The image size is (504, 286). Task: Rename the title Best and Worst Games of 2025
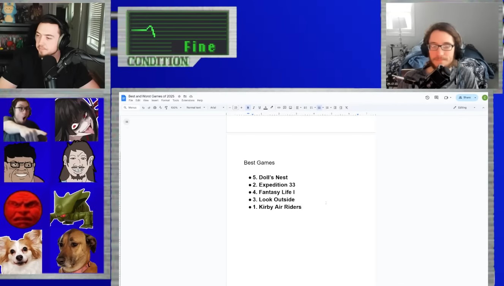151,97
